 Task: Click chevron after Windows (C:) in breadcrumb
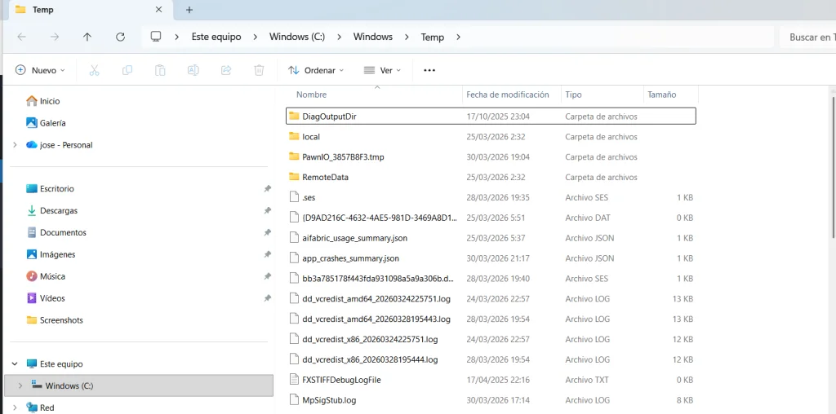(x=339, y=37)
